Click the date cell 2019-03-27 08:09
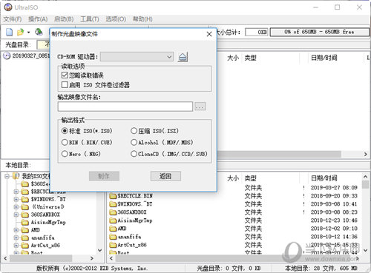This screenshot has width=371, height=273. point(334,188)
